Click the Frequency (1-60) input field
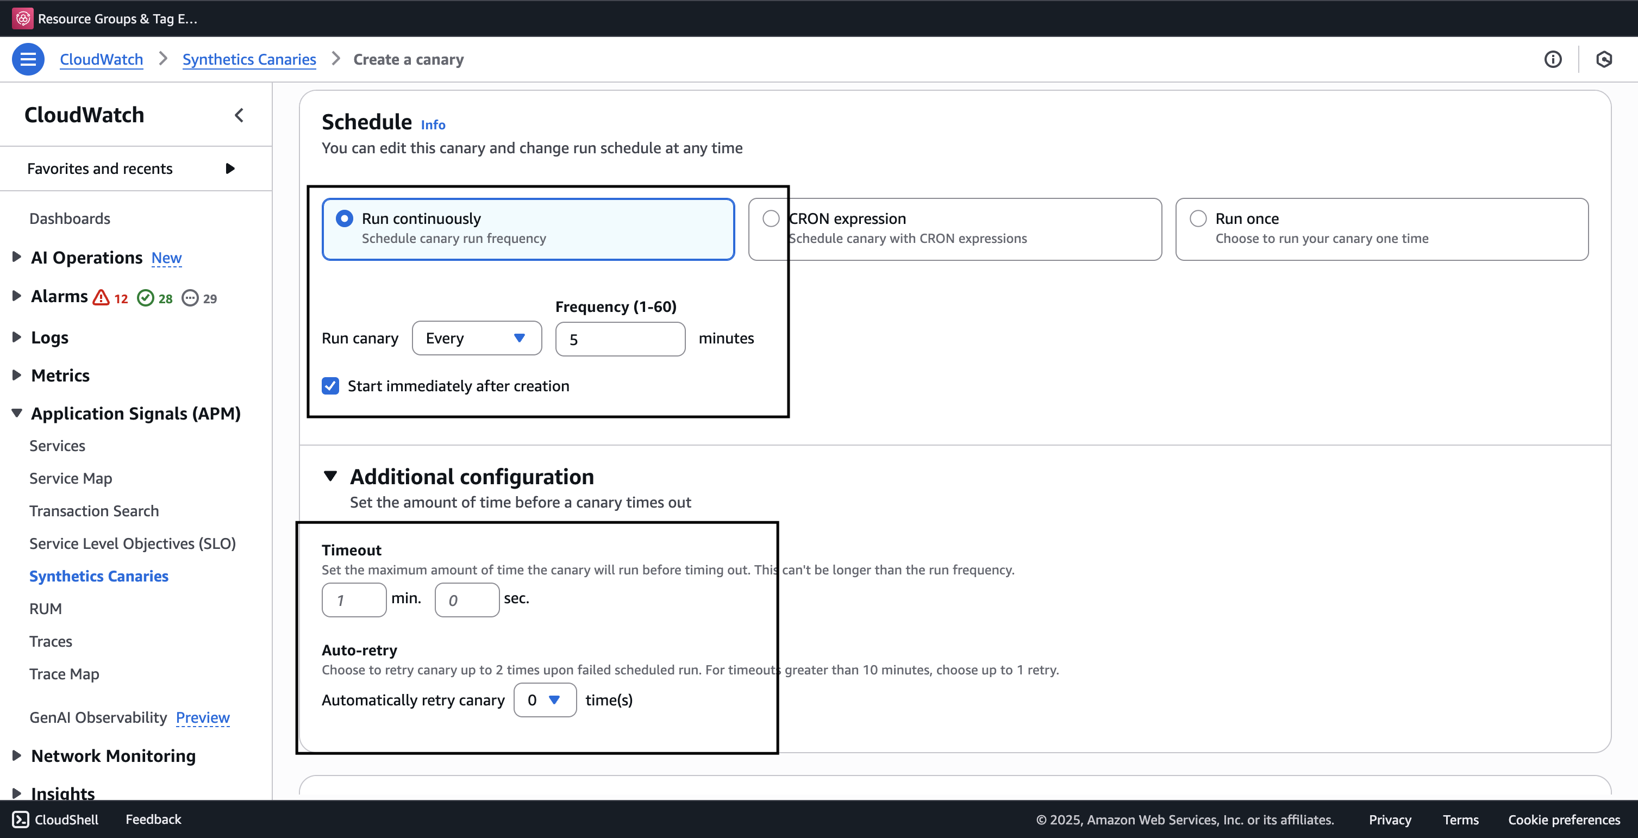The height and width of the screenshot is (838, 1638). point(620,339)
